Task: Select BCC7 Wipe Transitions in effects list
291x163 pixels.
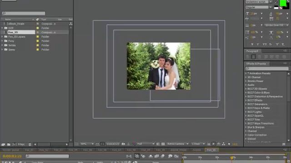Action: click(261, 124)
